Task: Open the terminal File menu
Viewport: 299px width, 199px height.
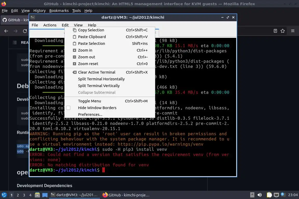Action: click(x=35, y=25)
